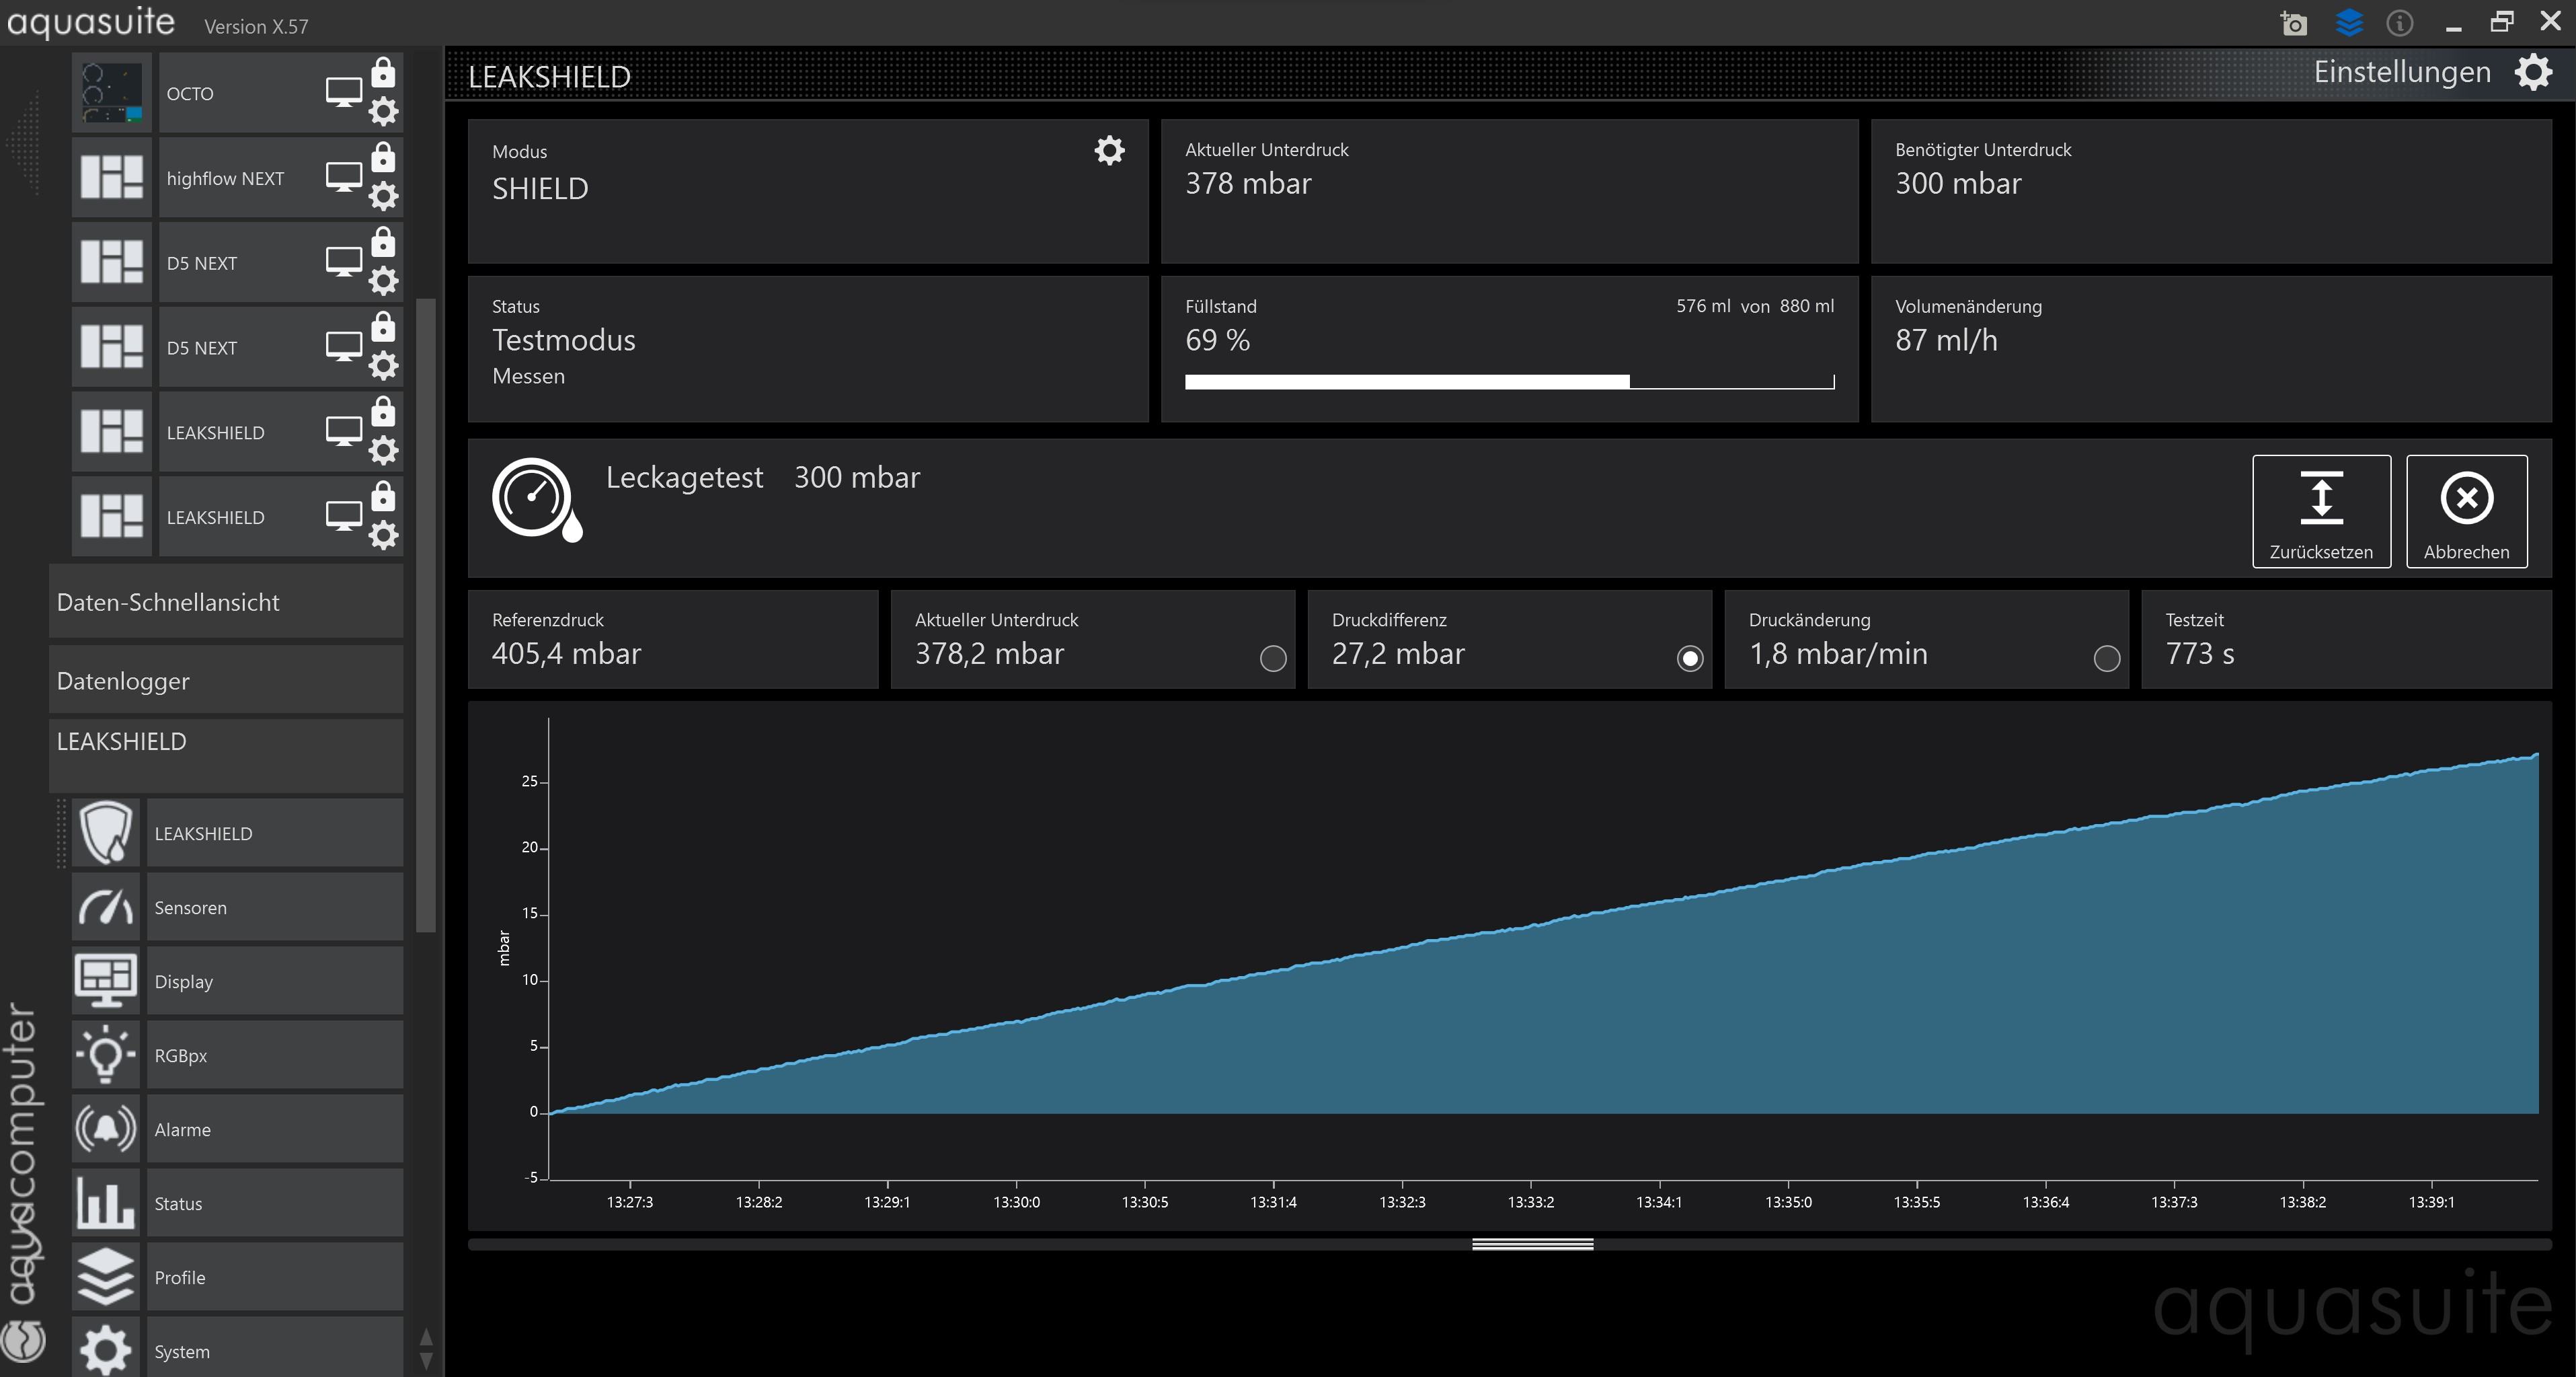The height and width of the screenshot is (1377, 2576).
Task: Click the 27,2 mbar Druckdifferenz value
Action: 1398,653
